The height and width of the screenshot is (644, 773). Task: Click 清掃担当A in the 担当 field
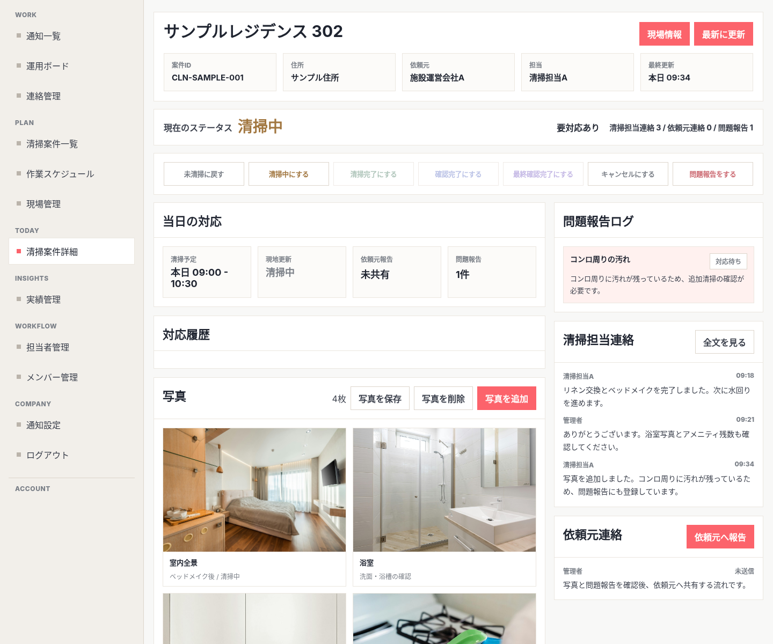[548, 78]
